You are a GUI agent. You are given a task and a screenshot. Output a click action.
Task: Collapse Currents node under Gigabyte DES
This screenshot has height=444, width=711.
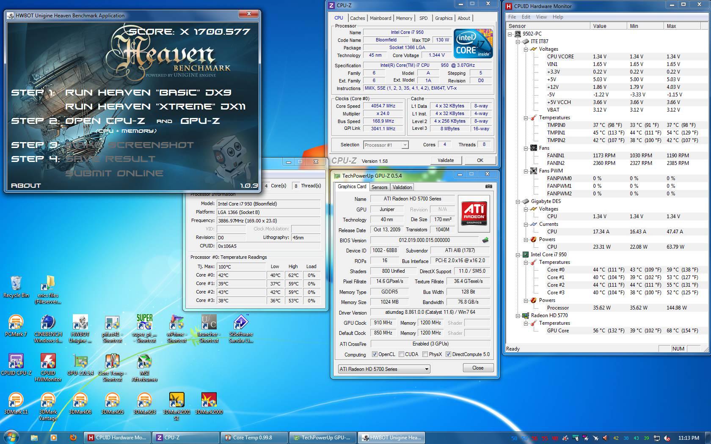point(525,224)
